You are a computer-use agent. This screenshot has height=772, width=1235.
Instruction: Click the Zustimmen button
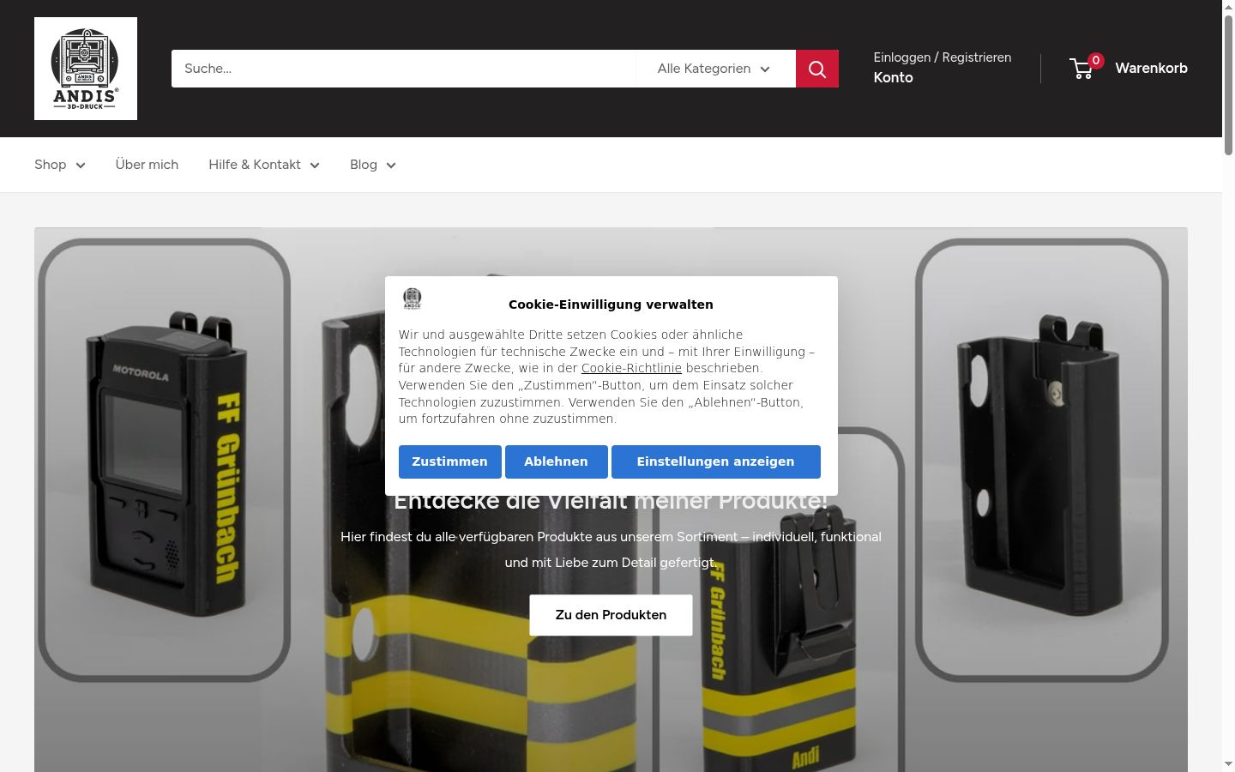click(x=450, y=461)
